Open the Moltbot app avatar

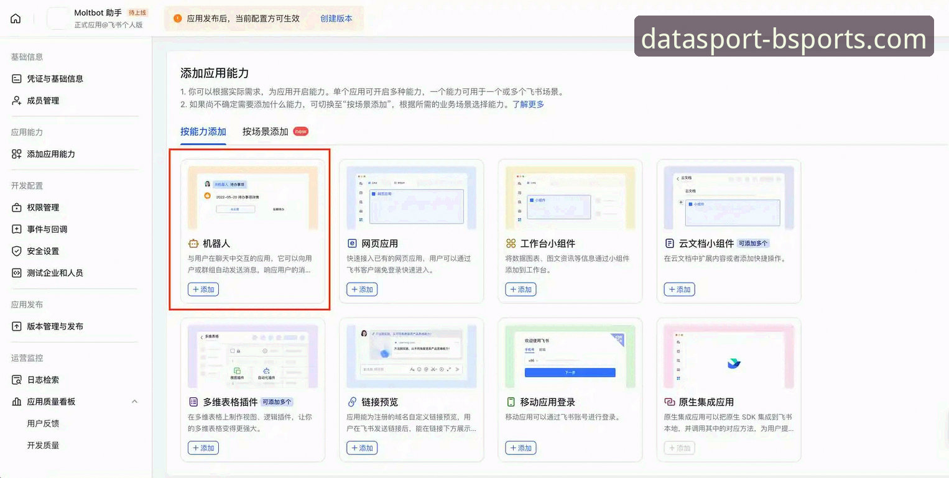click(58, 19)
